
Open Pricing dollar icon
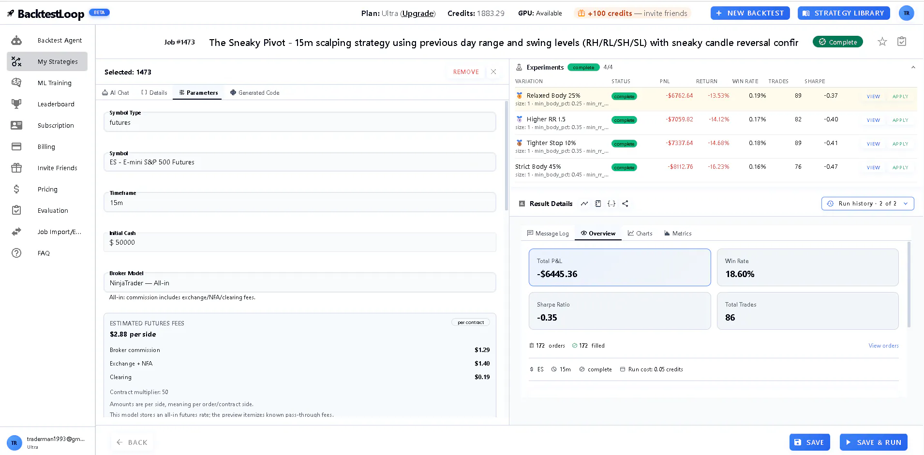point(16,189)
